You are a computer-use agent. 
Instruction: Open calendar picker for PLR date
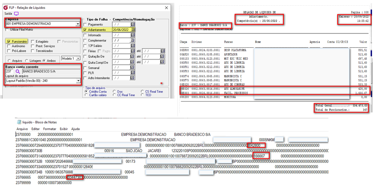(x=133, y=72)
